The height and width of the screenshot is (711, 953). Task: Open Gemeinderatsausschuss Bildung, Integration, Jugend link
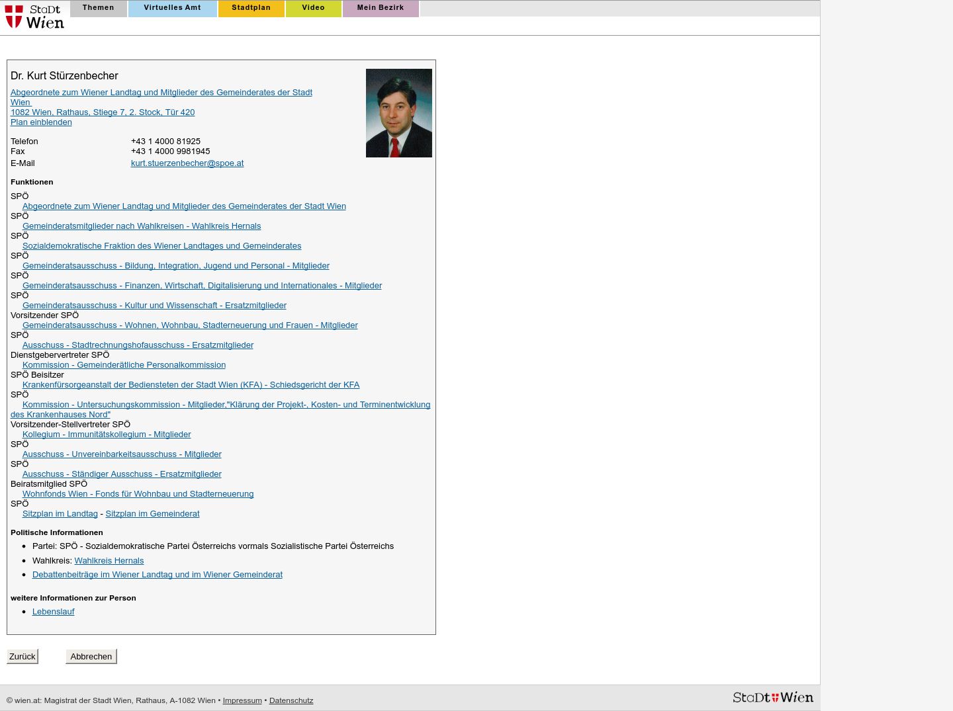click(x=176, y=266)
